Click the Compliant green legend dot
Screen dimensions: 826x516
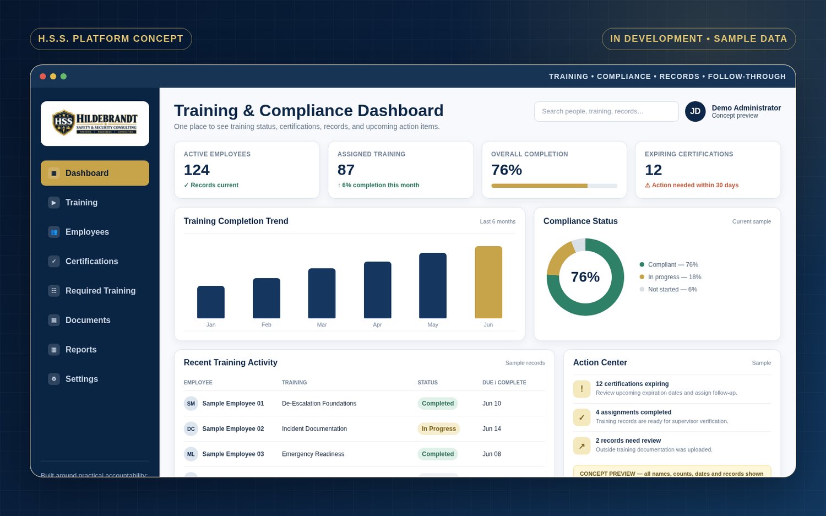(642, 264)
